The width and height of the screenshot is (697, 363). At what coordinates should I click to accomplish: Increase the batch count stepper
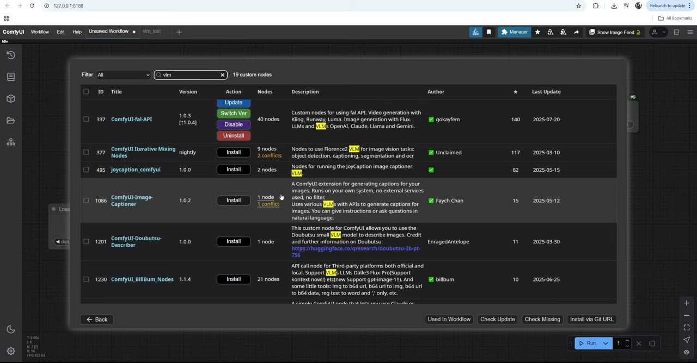[x=627, y=341]
